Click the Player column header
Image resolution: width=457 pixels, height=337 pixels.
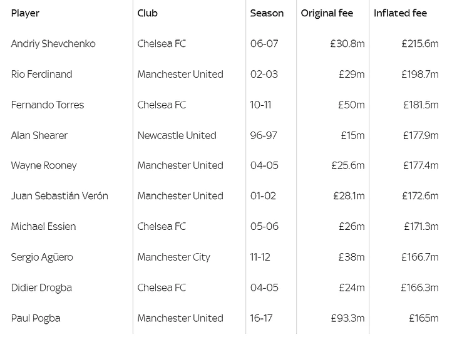pos(25,13)
